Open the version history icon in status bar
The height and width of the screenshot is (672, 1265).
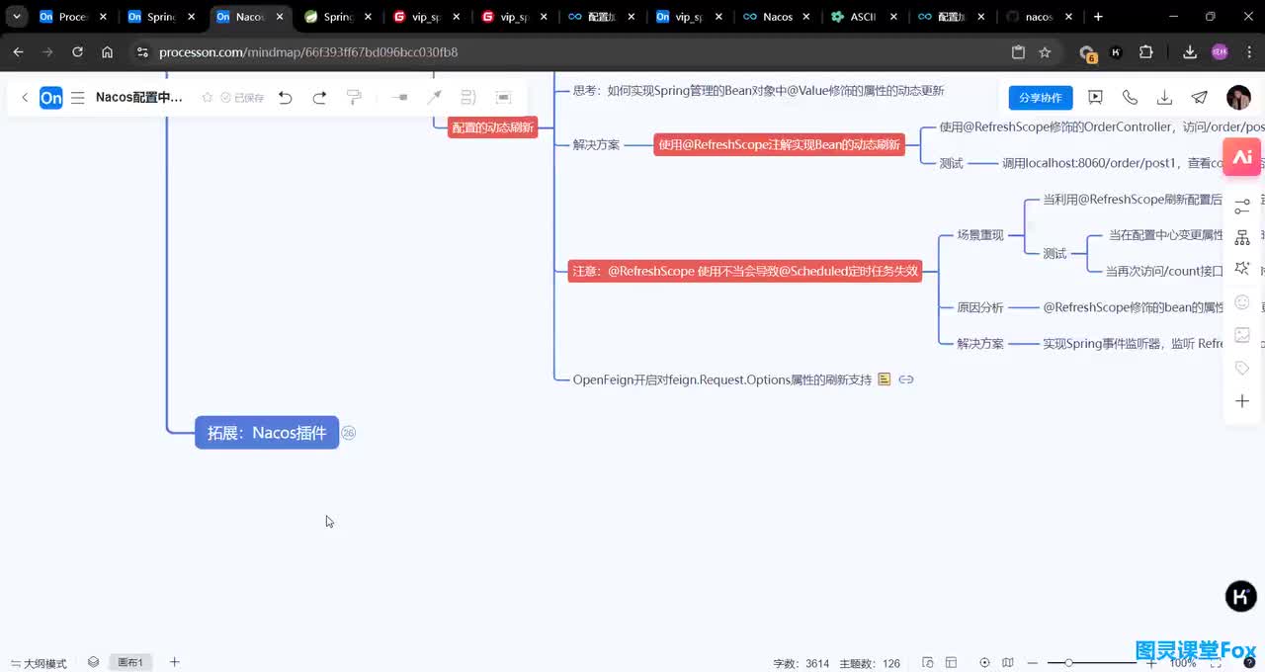click(928, 663)
